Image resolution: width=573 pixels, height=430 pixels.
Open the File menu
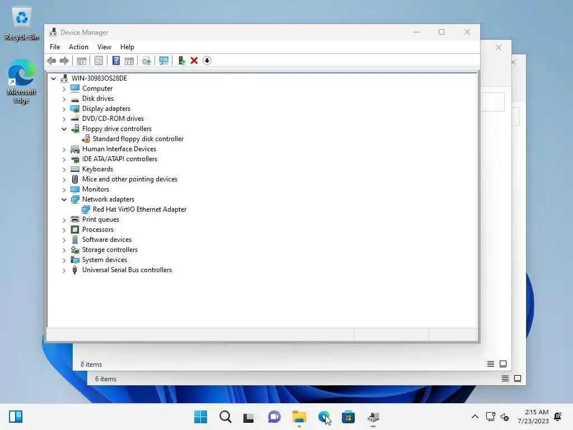coord(55,47)
